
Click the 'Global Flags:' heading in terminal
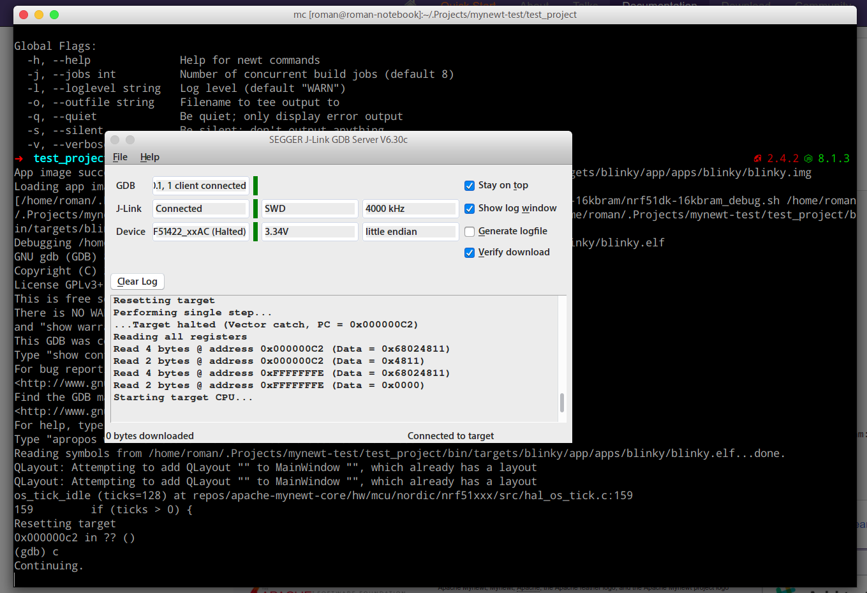point(56,46)
